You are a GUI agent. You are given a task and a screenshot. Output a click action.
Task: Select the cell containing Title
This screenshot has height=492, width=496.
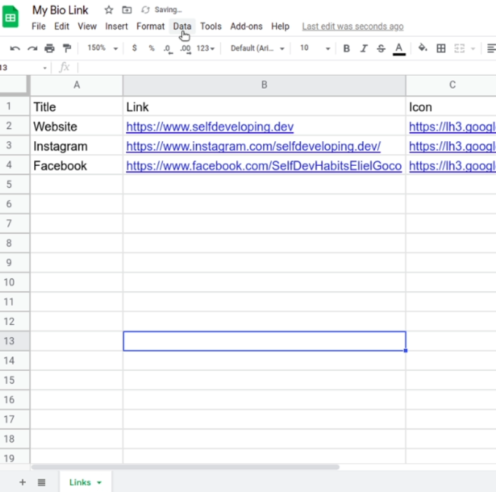(x=77, y=107)
